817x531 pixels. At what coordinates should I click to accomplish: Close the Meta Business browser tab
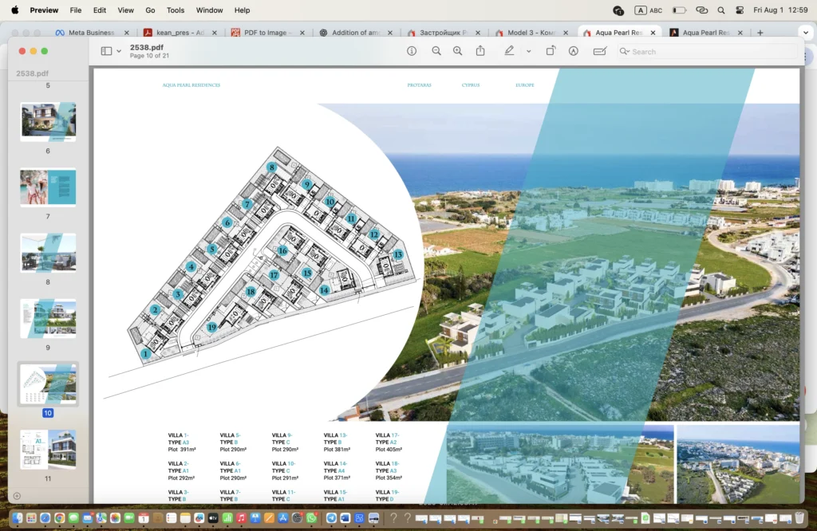coord(127,32)
